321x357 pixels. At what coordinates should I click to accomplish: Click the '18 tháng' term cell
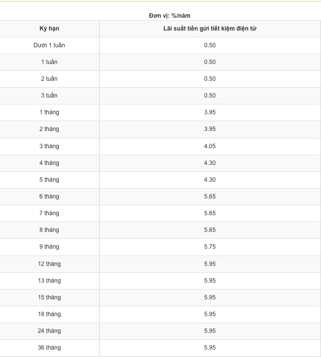click(49, 314)
